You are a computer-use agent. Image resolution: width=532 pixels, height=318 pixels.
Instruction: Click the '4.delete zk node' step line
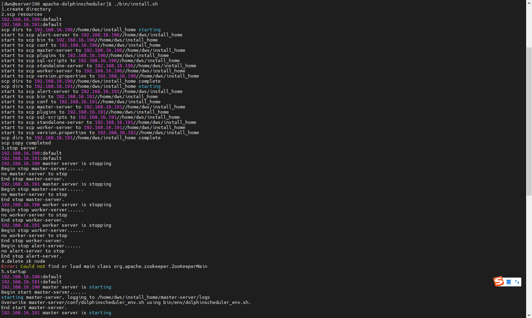[23, 261]
